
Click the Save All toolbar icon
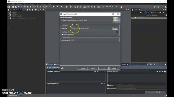pyautogui.click(x=16, y=7)
